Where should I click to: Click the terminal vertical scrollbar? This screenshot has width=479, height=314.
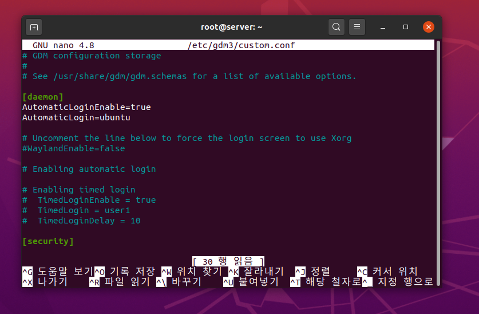(438, 163)
